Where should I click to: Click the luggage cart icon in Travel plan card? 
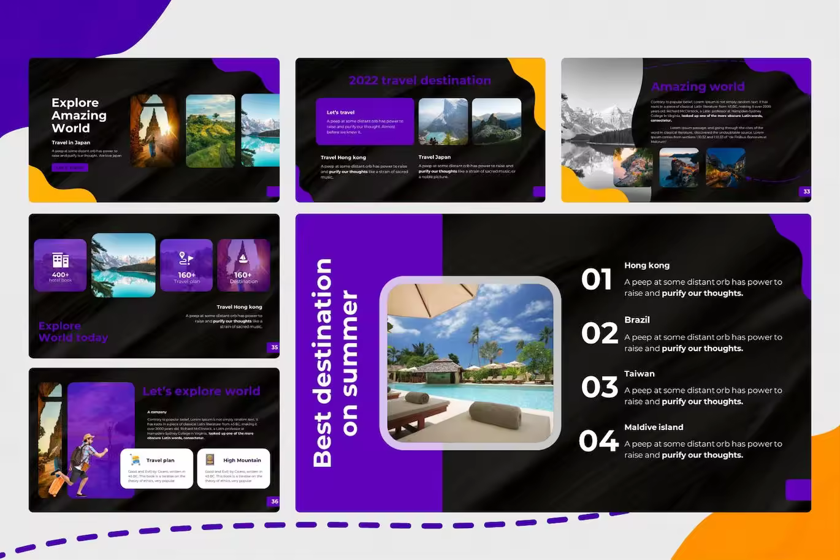(x=136, y=460)
